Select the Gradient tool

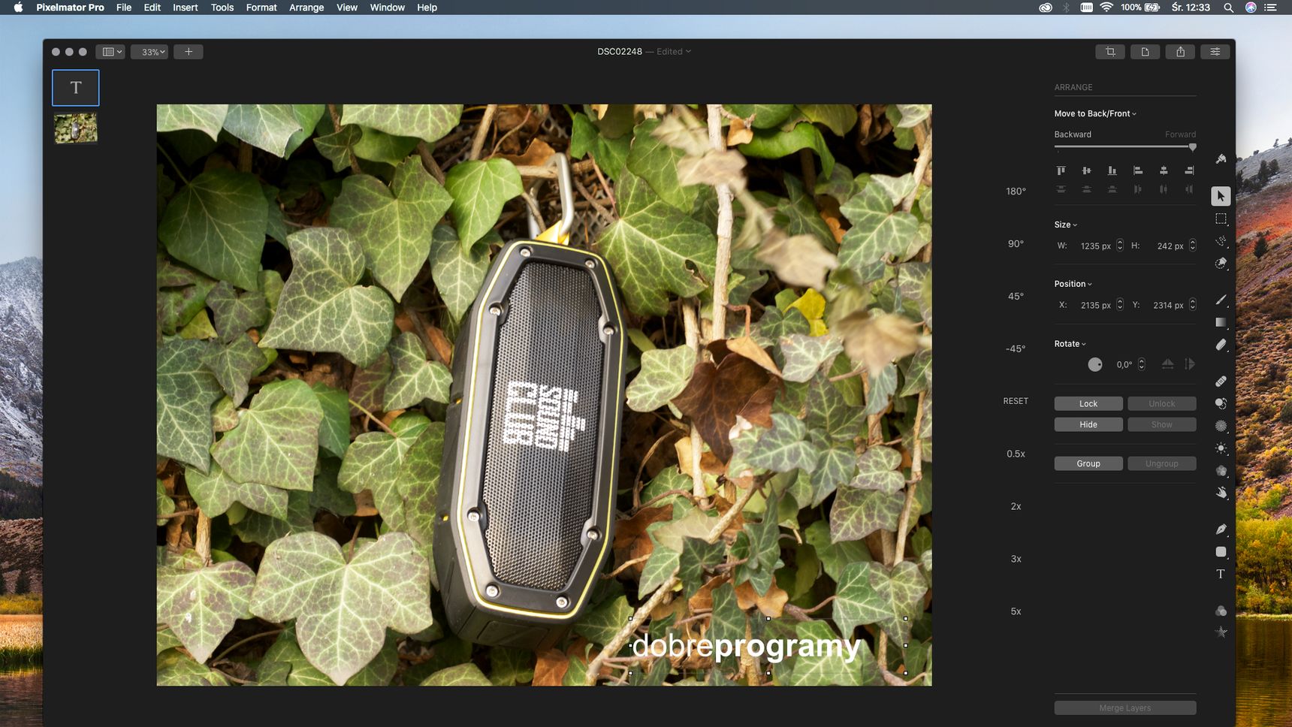click(1221, 322)
